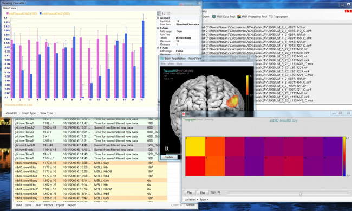Select the g5.fraw.Time0 row
The image size is (352, 211).
coord(87,154)
